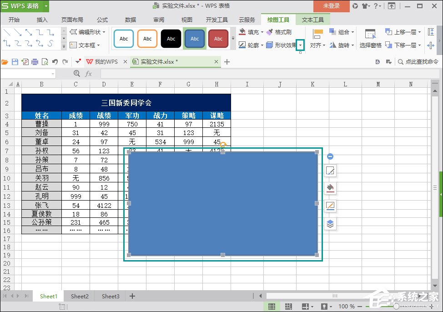Open the 形状效果 dropdown arrow
443x312 pixels.
tap(300, 45)
